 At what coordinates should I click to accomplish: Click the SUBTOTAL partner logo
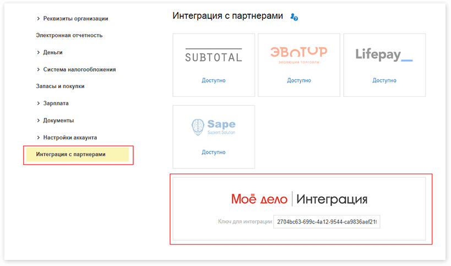[213, 56]
